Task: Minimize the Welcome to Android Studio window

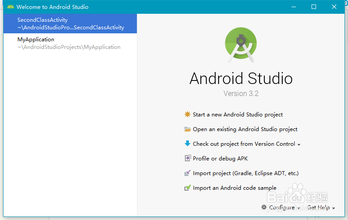Action: [294, 7]
